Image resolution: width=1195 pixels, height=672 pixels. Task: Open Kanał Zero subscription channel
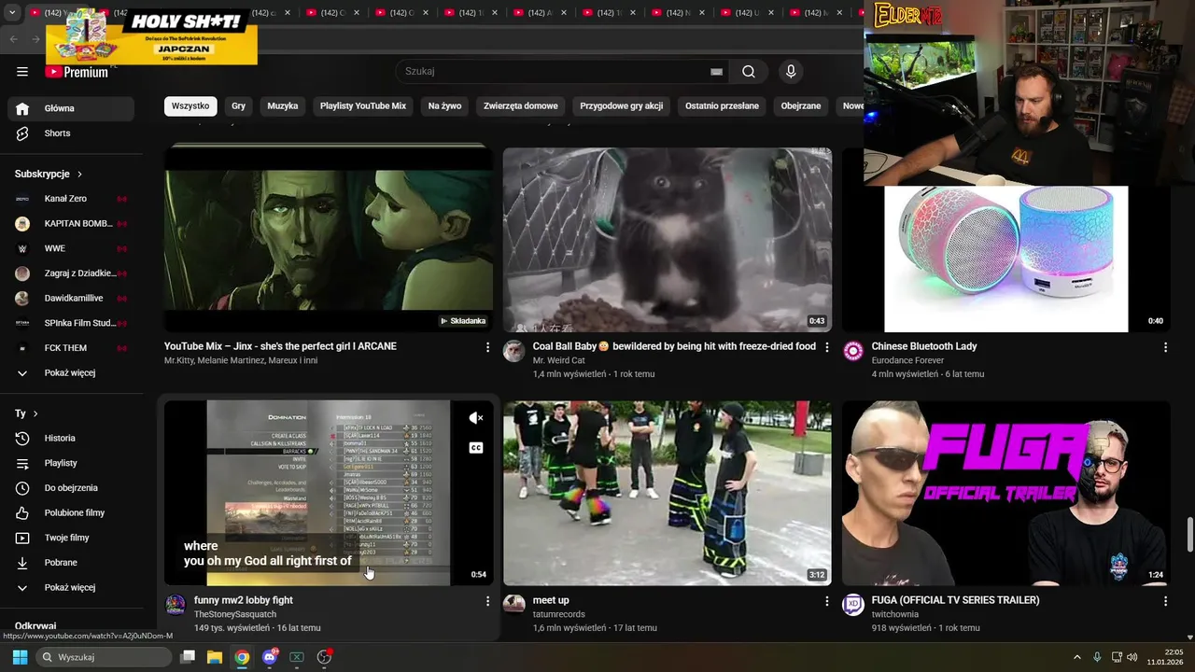[x=71, y=199]
